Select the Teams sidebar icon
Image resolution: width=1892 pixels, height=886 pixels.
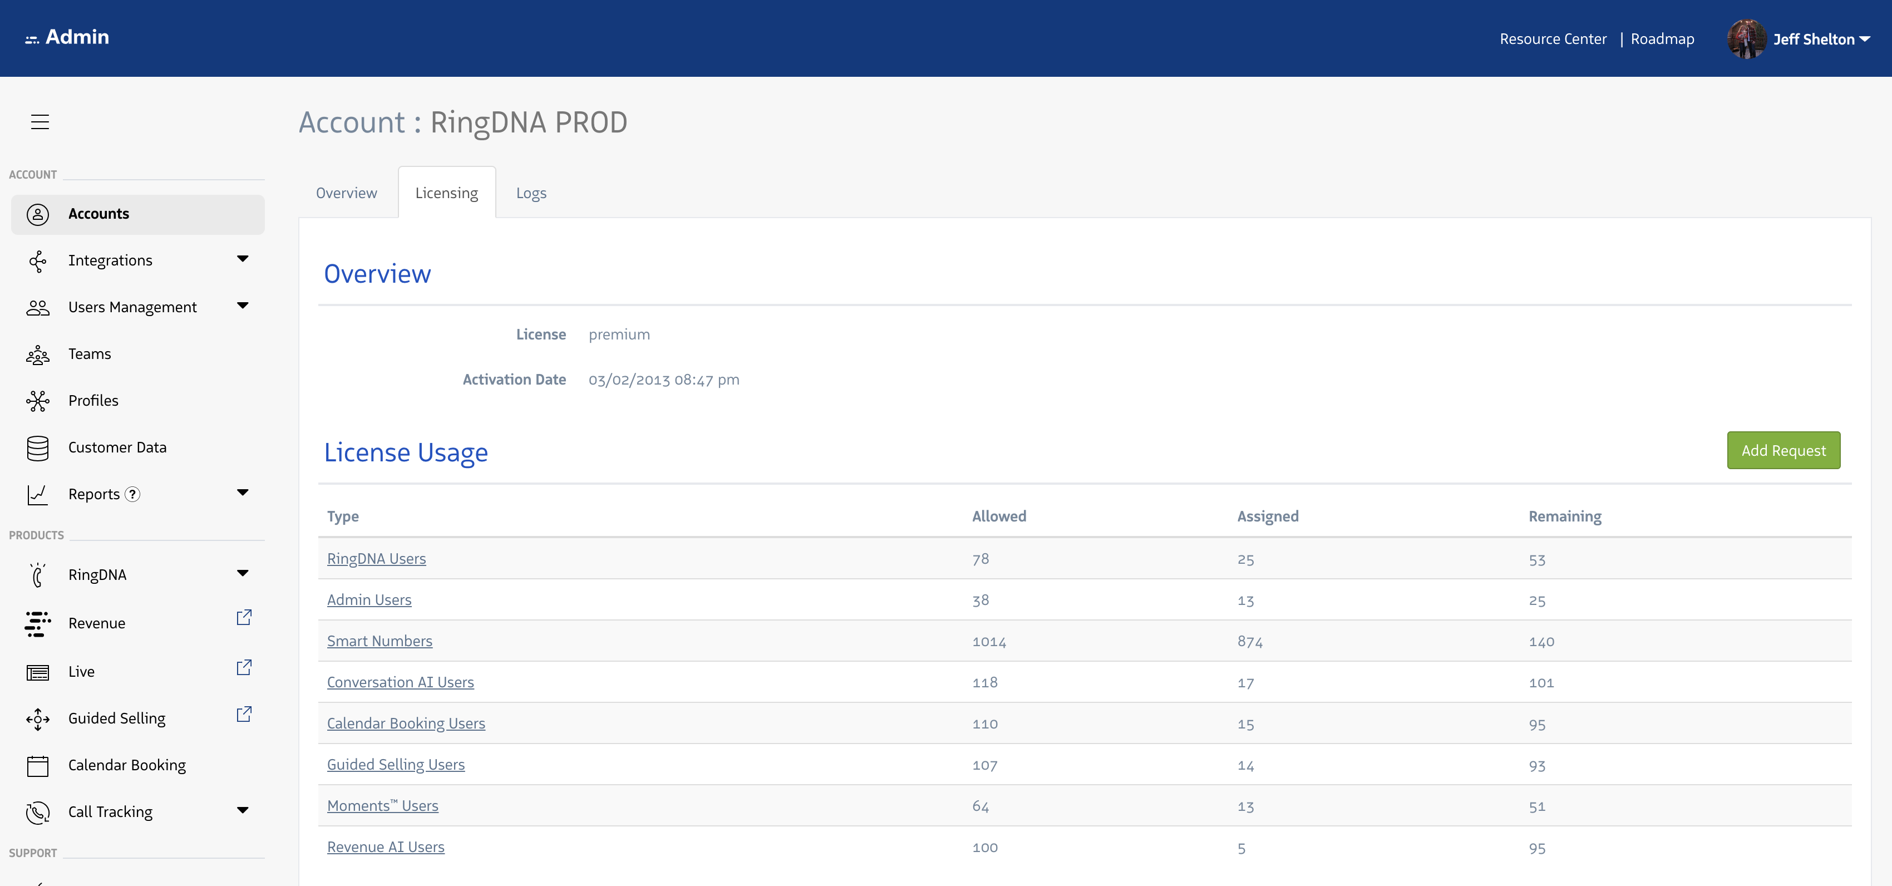tap(37, 355)
